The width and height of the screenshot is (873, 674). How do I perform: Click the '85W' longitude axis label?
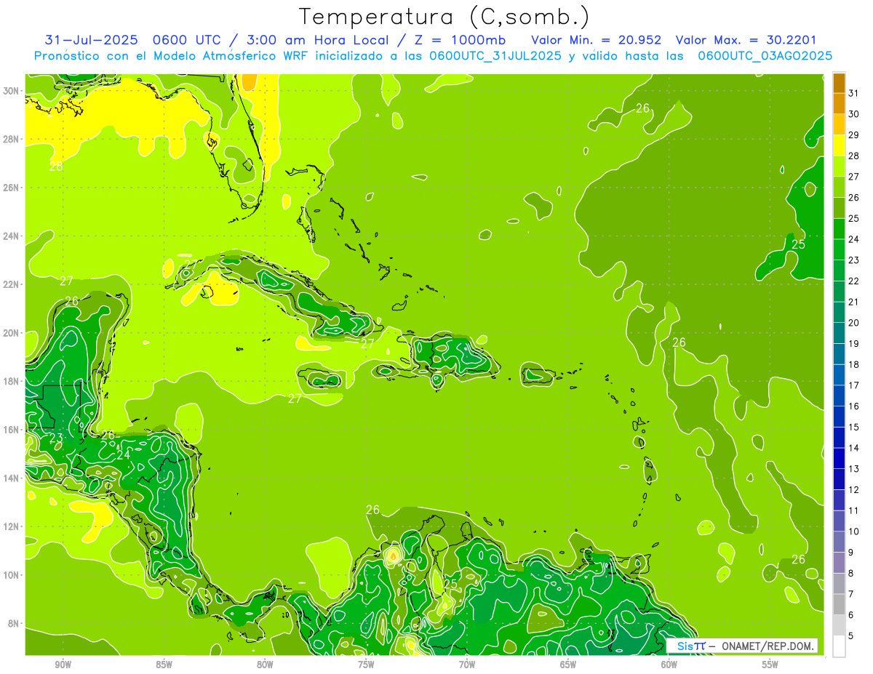click(x=164, y=665)
